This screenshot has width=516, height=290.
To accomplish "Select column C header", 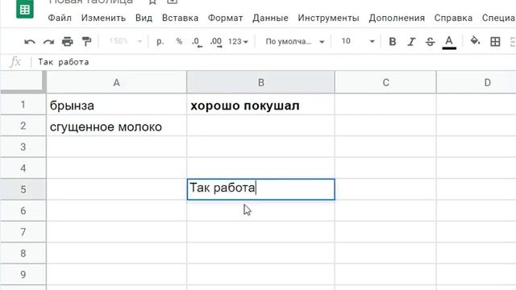I will tap(385, 82).
